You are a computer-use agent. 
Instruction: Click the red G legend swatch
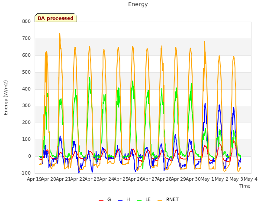click(101, 200)
